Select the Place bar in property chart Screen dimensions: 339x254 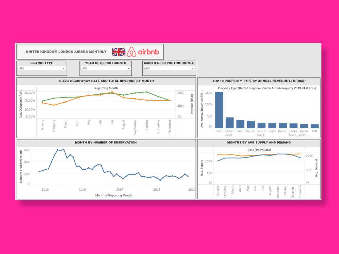pyautogui.click(x=272, y=126)
